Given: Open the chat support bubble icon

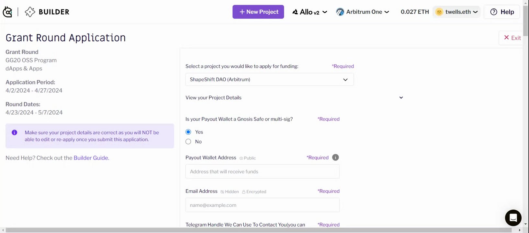Looking at the screenshot, I should 513,217.
